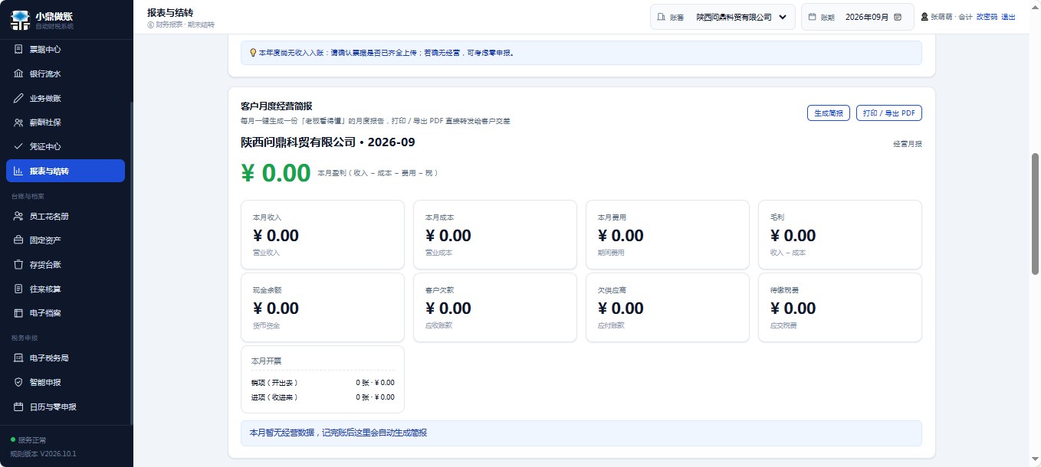Click the 电子税务局 icon
This screenshot has width=1041, height=467.
[19, 358]
